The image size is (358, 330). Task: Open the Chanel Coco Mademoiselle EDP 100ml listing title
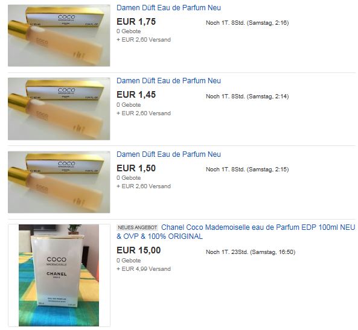tap(236, 232)
